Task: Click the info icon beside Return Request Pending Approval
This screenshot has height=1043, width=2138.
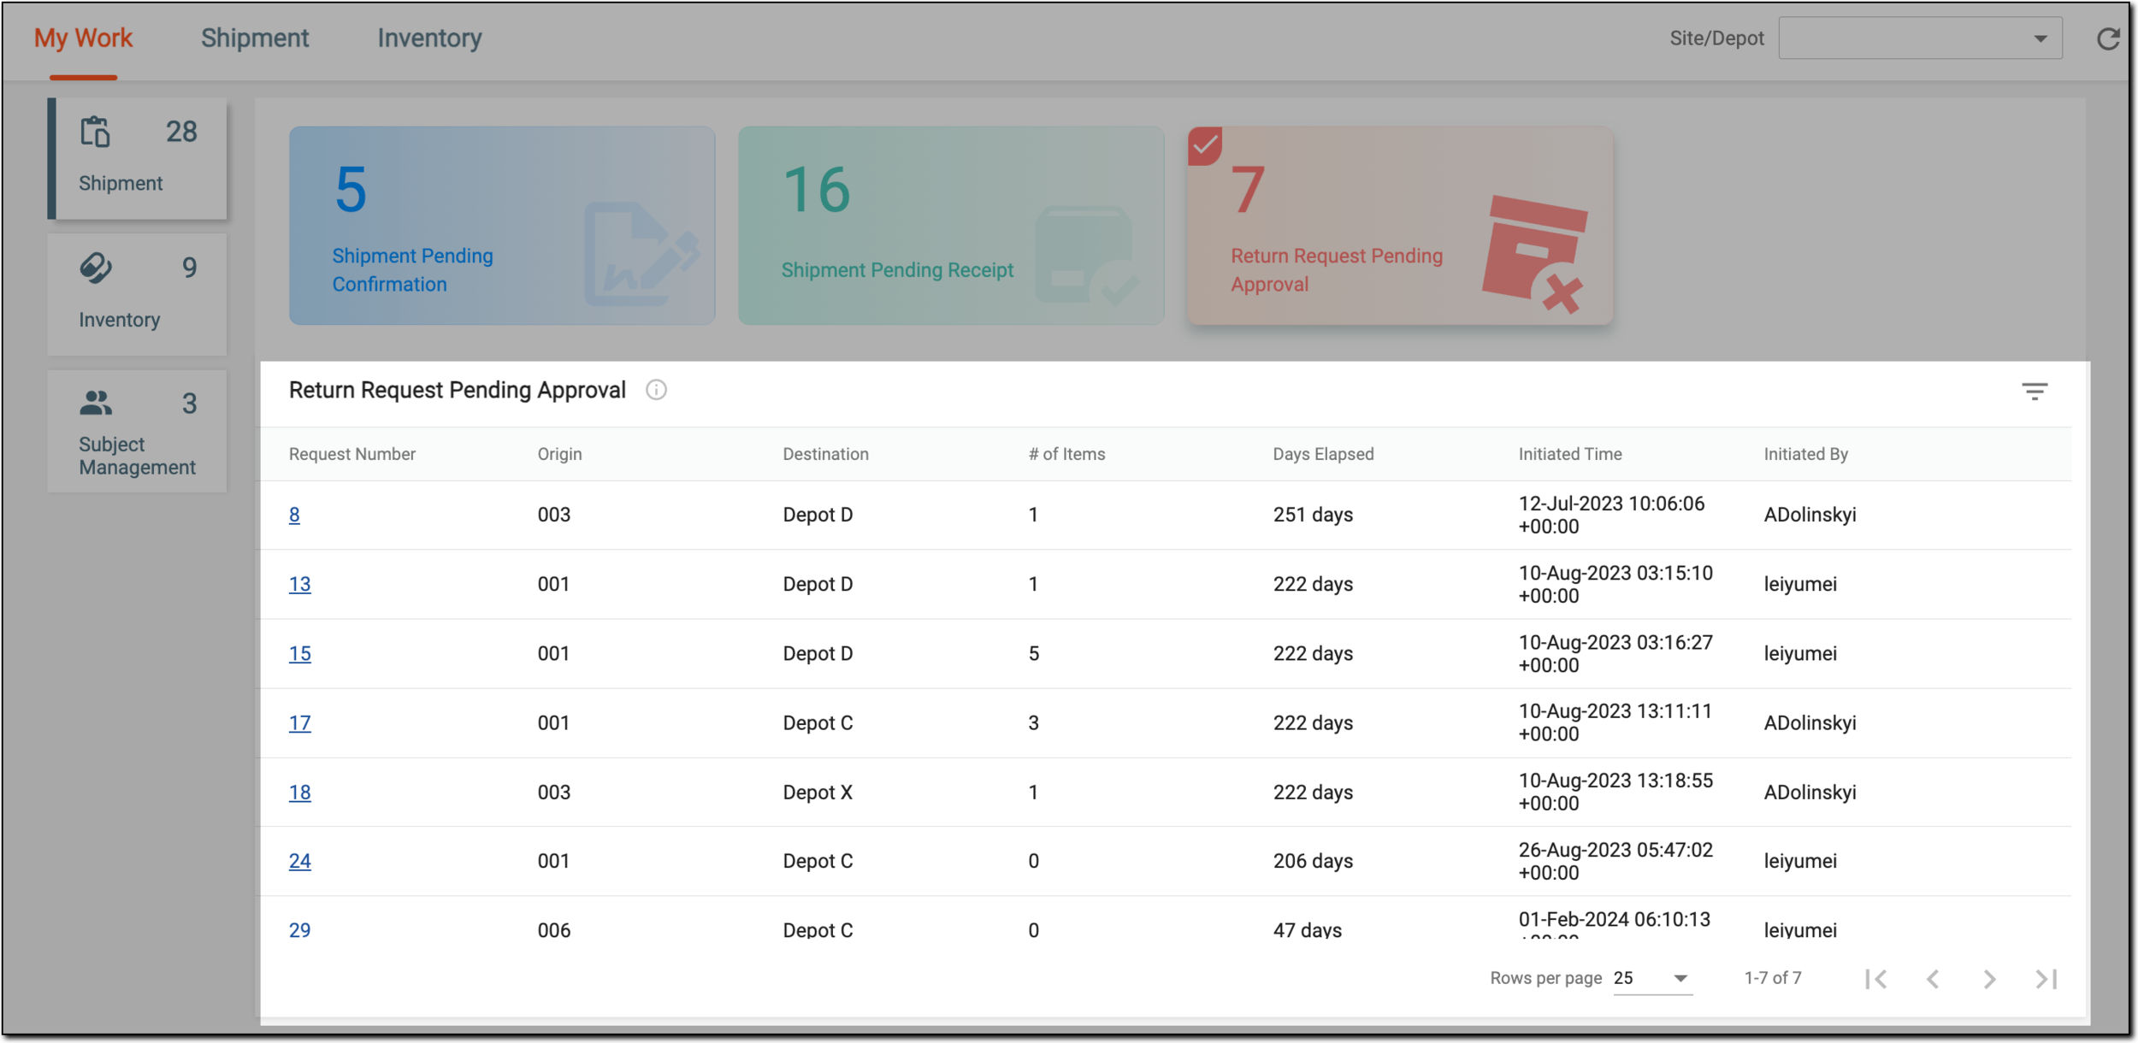Action: click(x=656, y=390)
